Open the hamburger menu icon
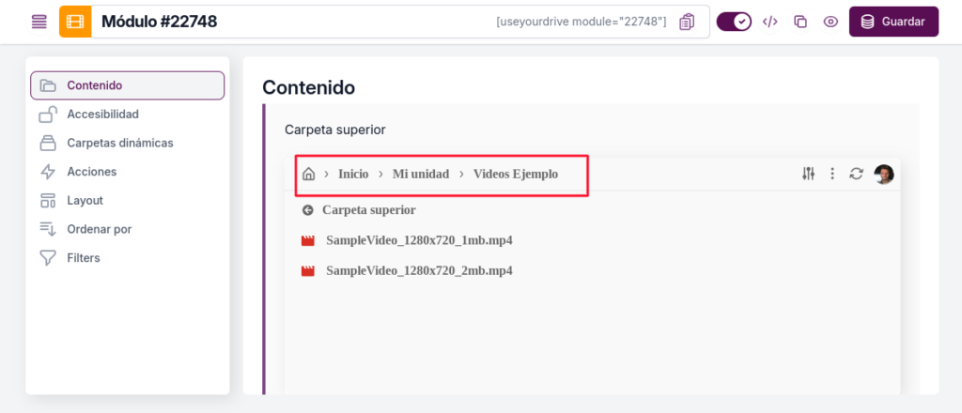 [x=39, y=23]
